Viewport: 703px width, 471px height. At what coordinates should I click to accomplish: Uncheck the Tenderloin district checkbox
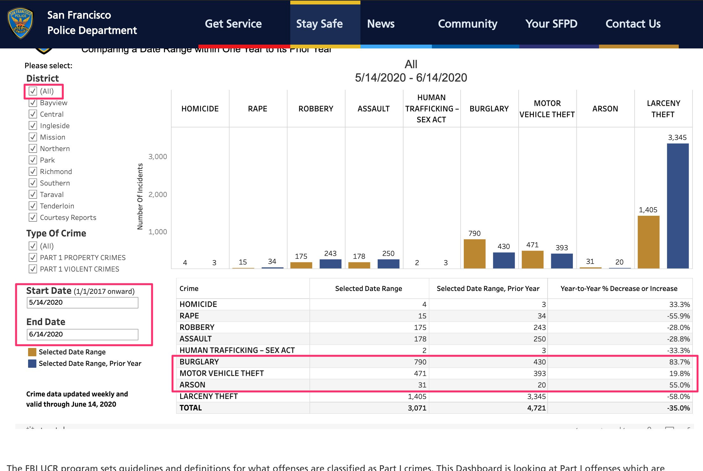33,206
